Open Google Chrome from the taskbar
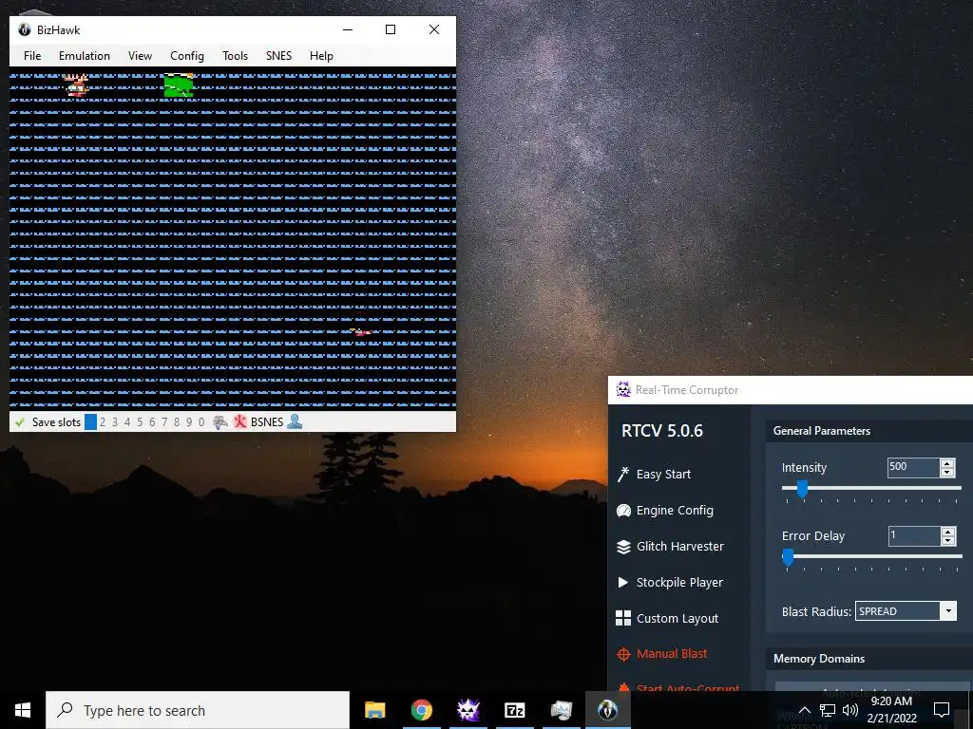The height and width of the screenshot is (729, 973). click(421, 710)
